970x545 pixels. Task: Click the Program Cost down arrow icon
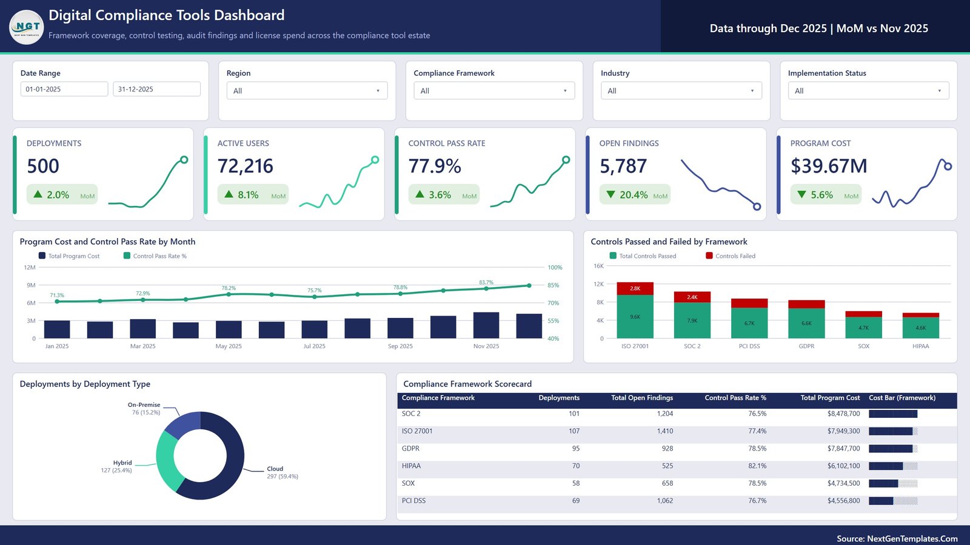coord(802,194)
